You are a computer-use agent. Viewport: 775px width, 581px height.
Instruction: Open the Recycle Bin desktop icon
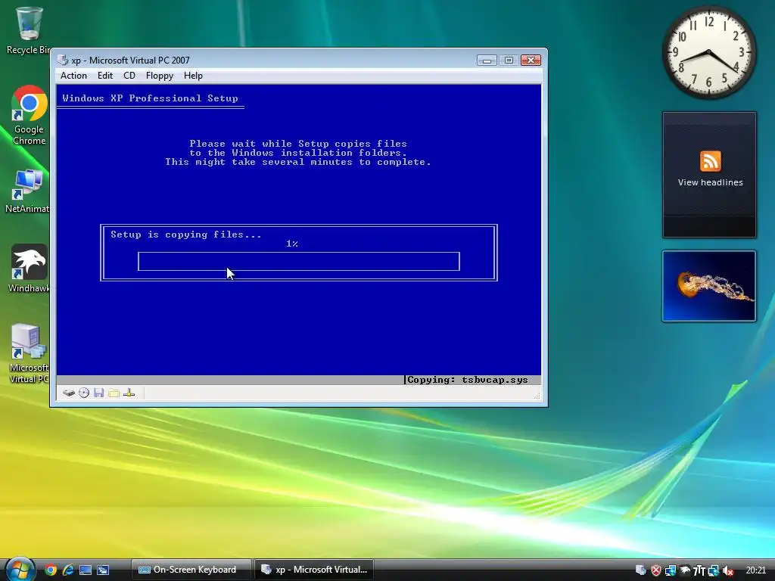[29, 30]
